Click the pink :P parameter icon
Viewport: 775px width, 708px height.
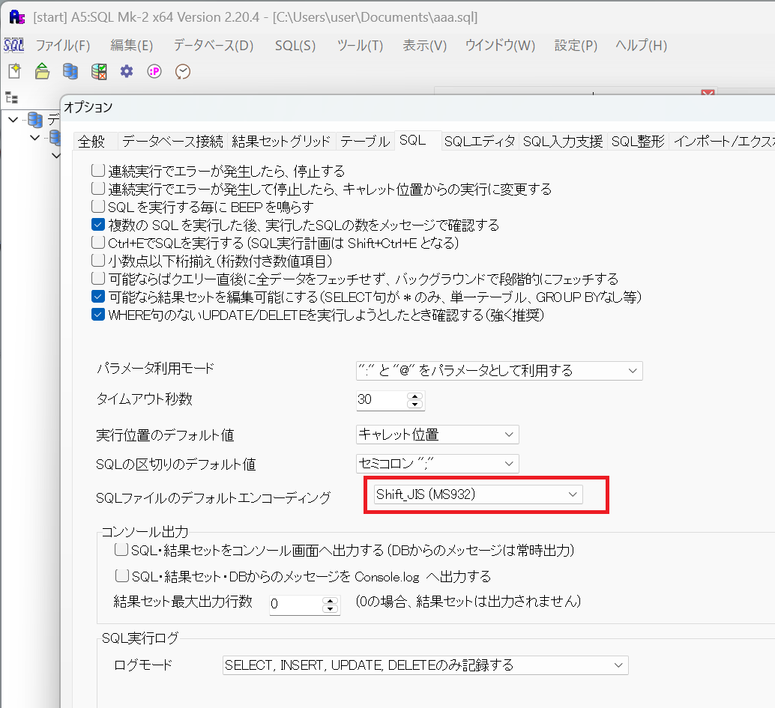pos(154,71)
